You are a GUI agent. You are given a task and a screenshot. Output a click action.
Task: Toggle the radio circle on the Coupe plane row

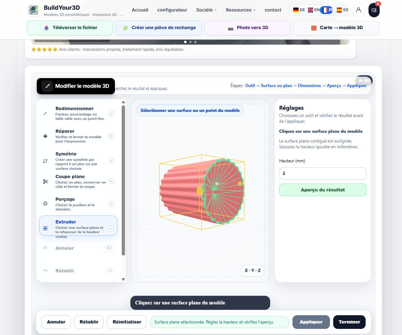pyautogui.click(x=111, y=181)
